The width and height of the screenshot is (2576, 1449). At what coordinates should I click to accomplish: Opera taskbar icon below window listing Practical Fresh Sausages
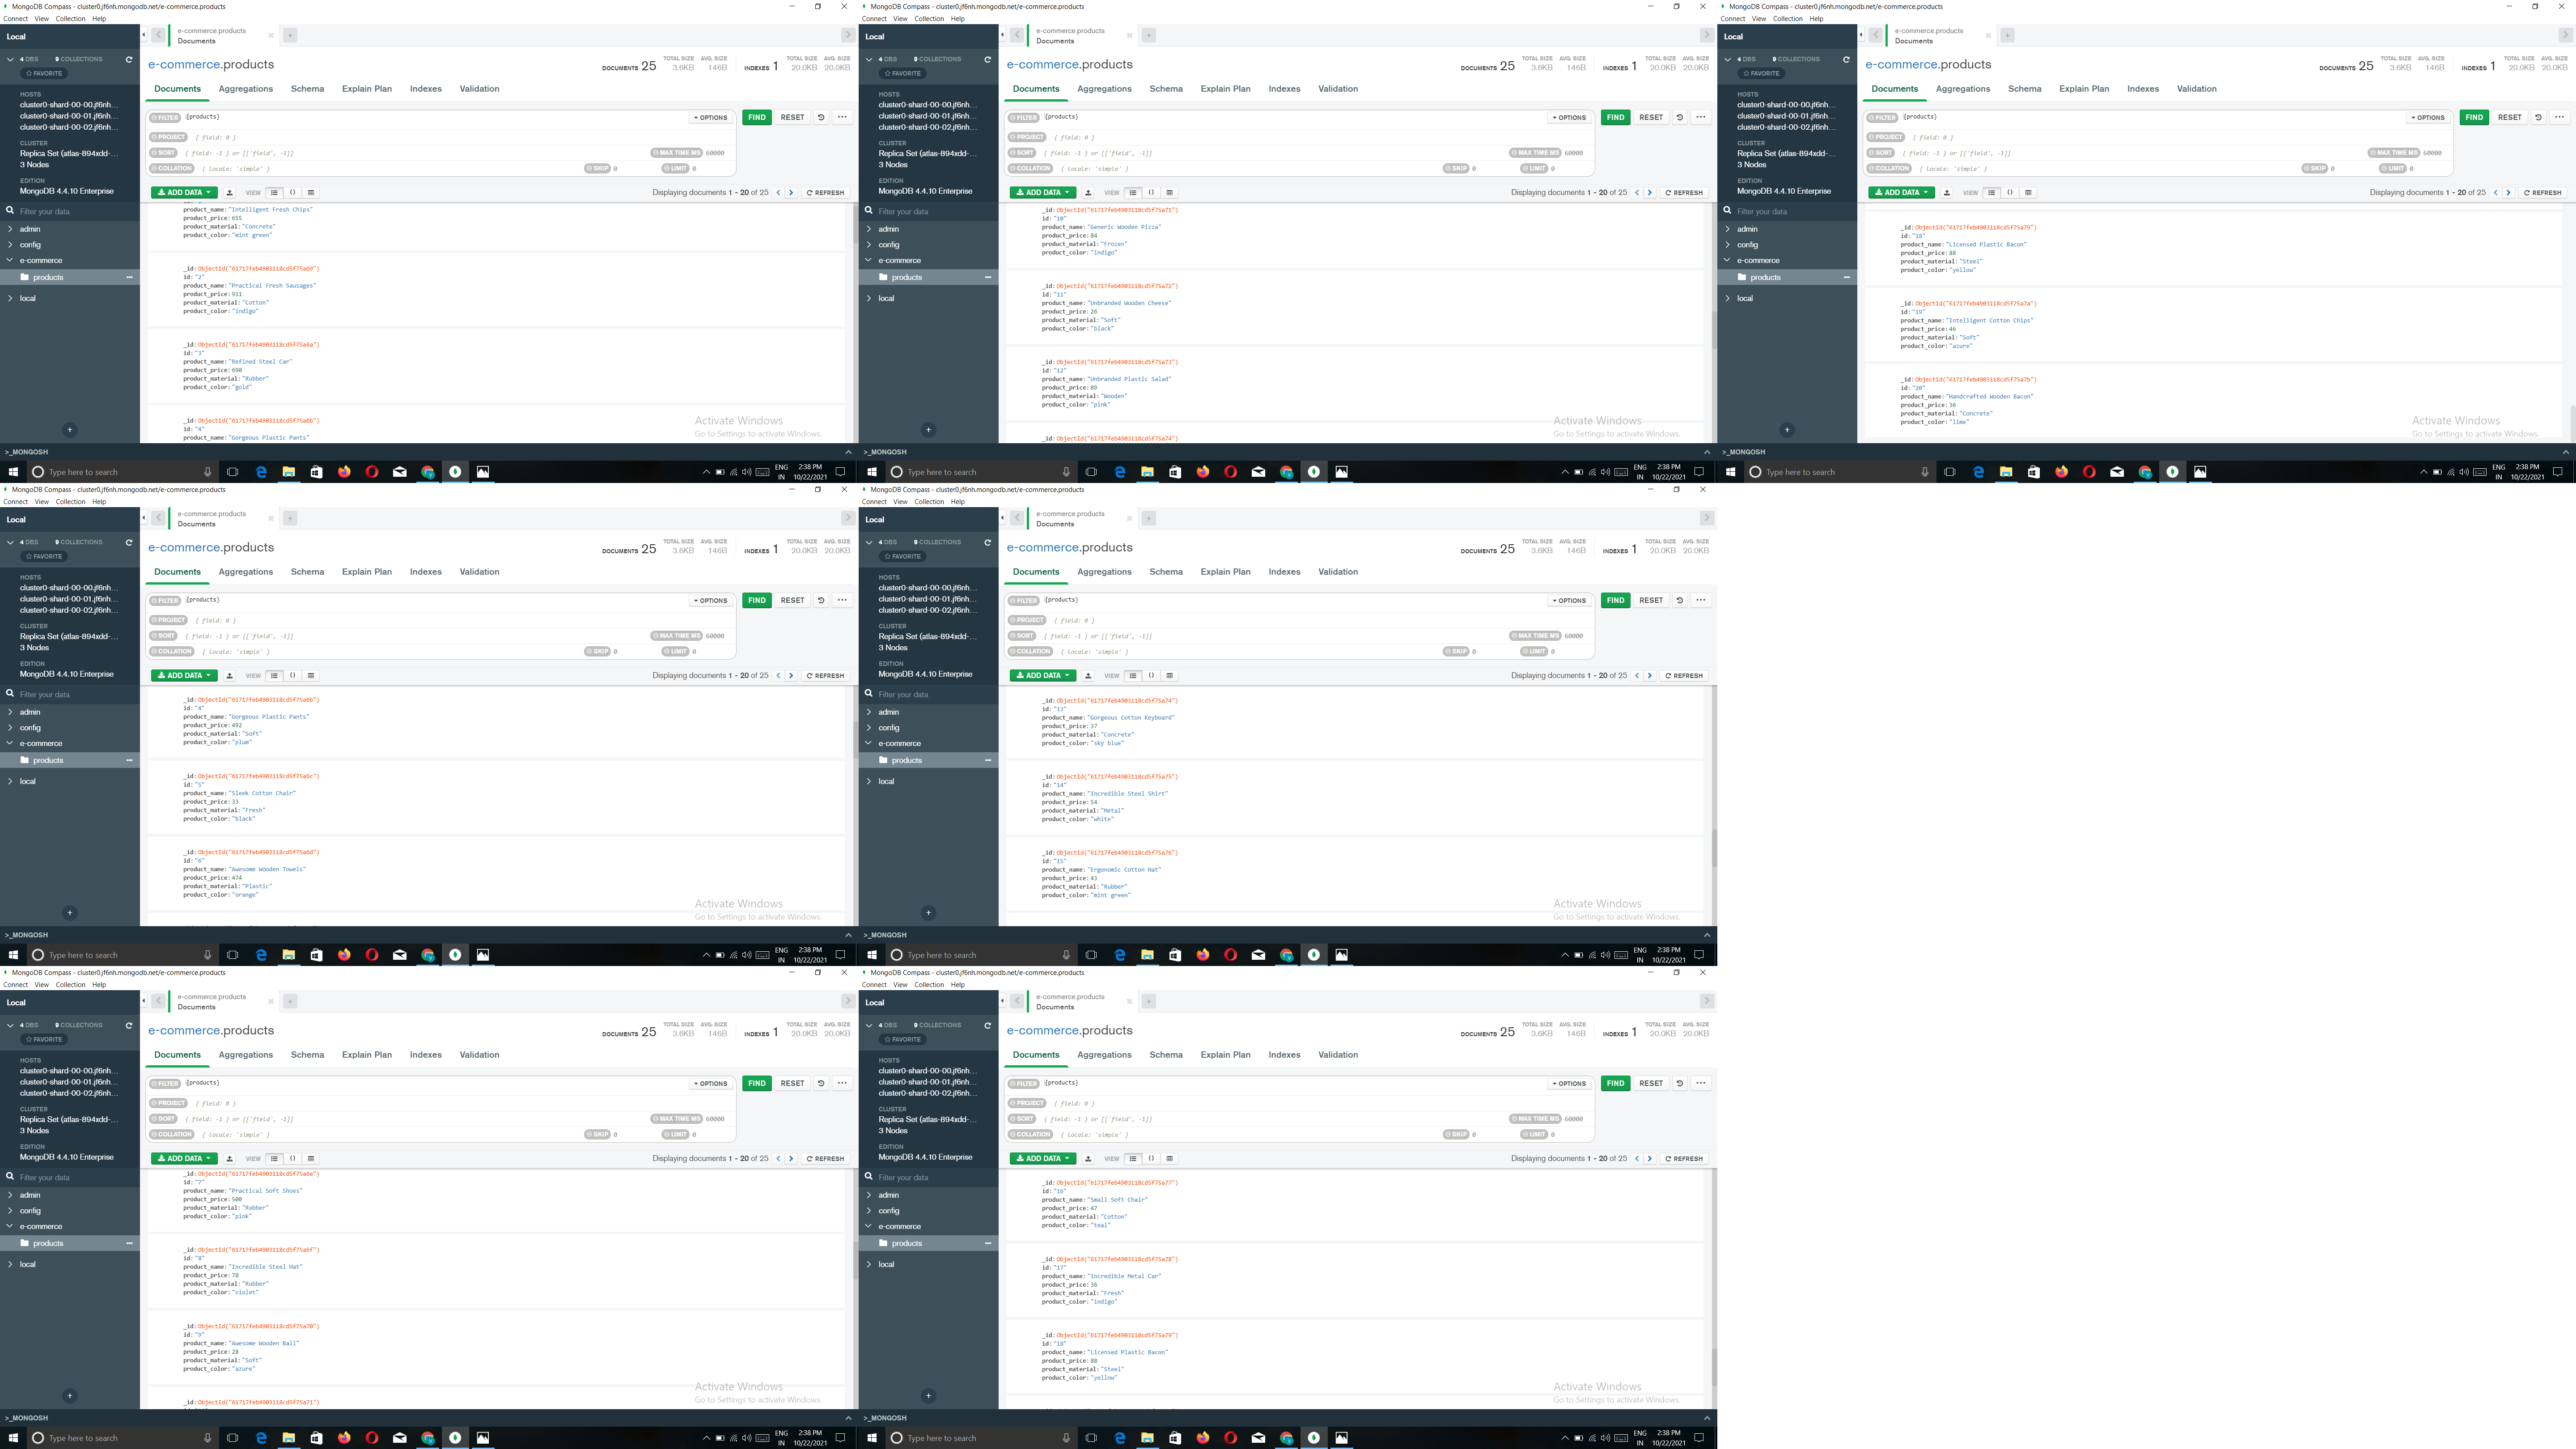(372, 472)
